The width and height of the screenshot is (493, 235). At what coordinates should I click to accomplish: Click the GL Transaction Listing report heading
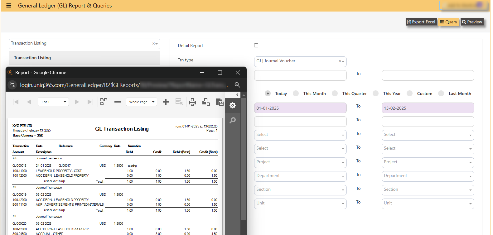pyautogui.click(x=122, y=129)
